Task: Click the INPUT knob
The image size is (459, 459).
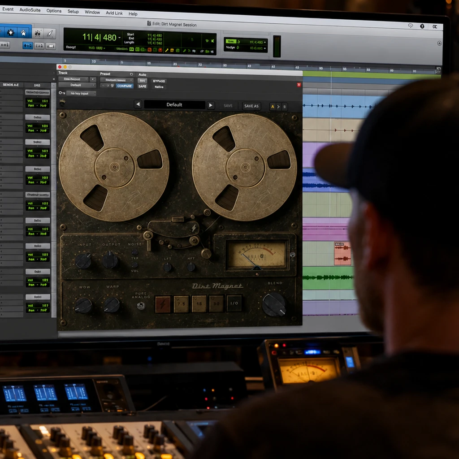Action: [84, 260]
